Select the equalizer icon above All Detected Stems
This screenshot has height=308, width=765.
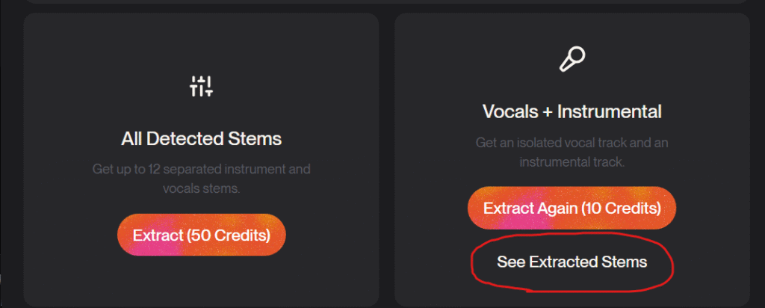202,87
